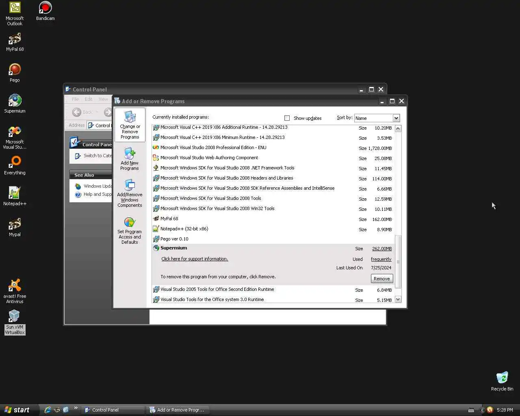This screenshot has width=520, height=416.
Task: Click Address field in Control Panel
Action: click(100, 125)
